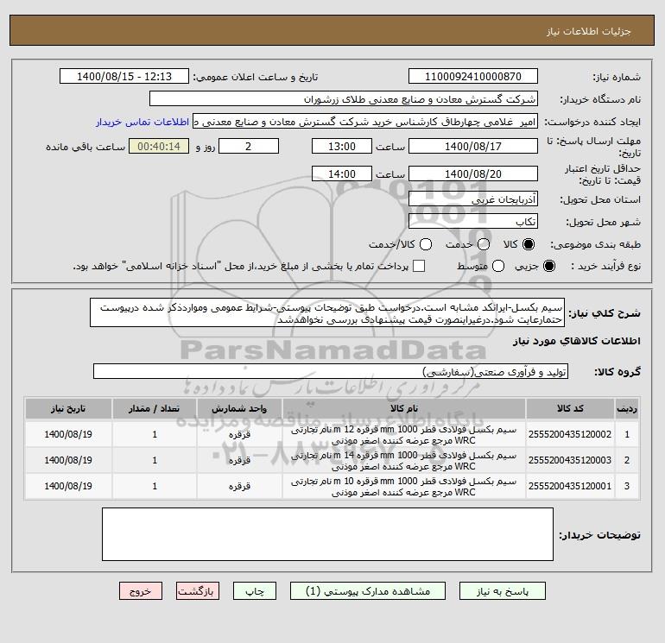
Task: Click delivery province آذربایجان غربی field
Action: coord(473,199)
